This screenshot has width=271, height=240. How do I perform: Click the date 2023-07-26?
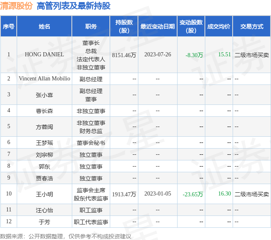(158, 54)
